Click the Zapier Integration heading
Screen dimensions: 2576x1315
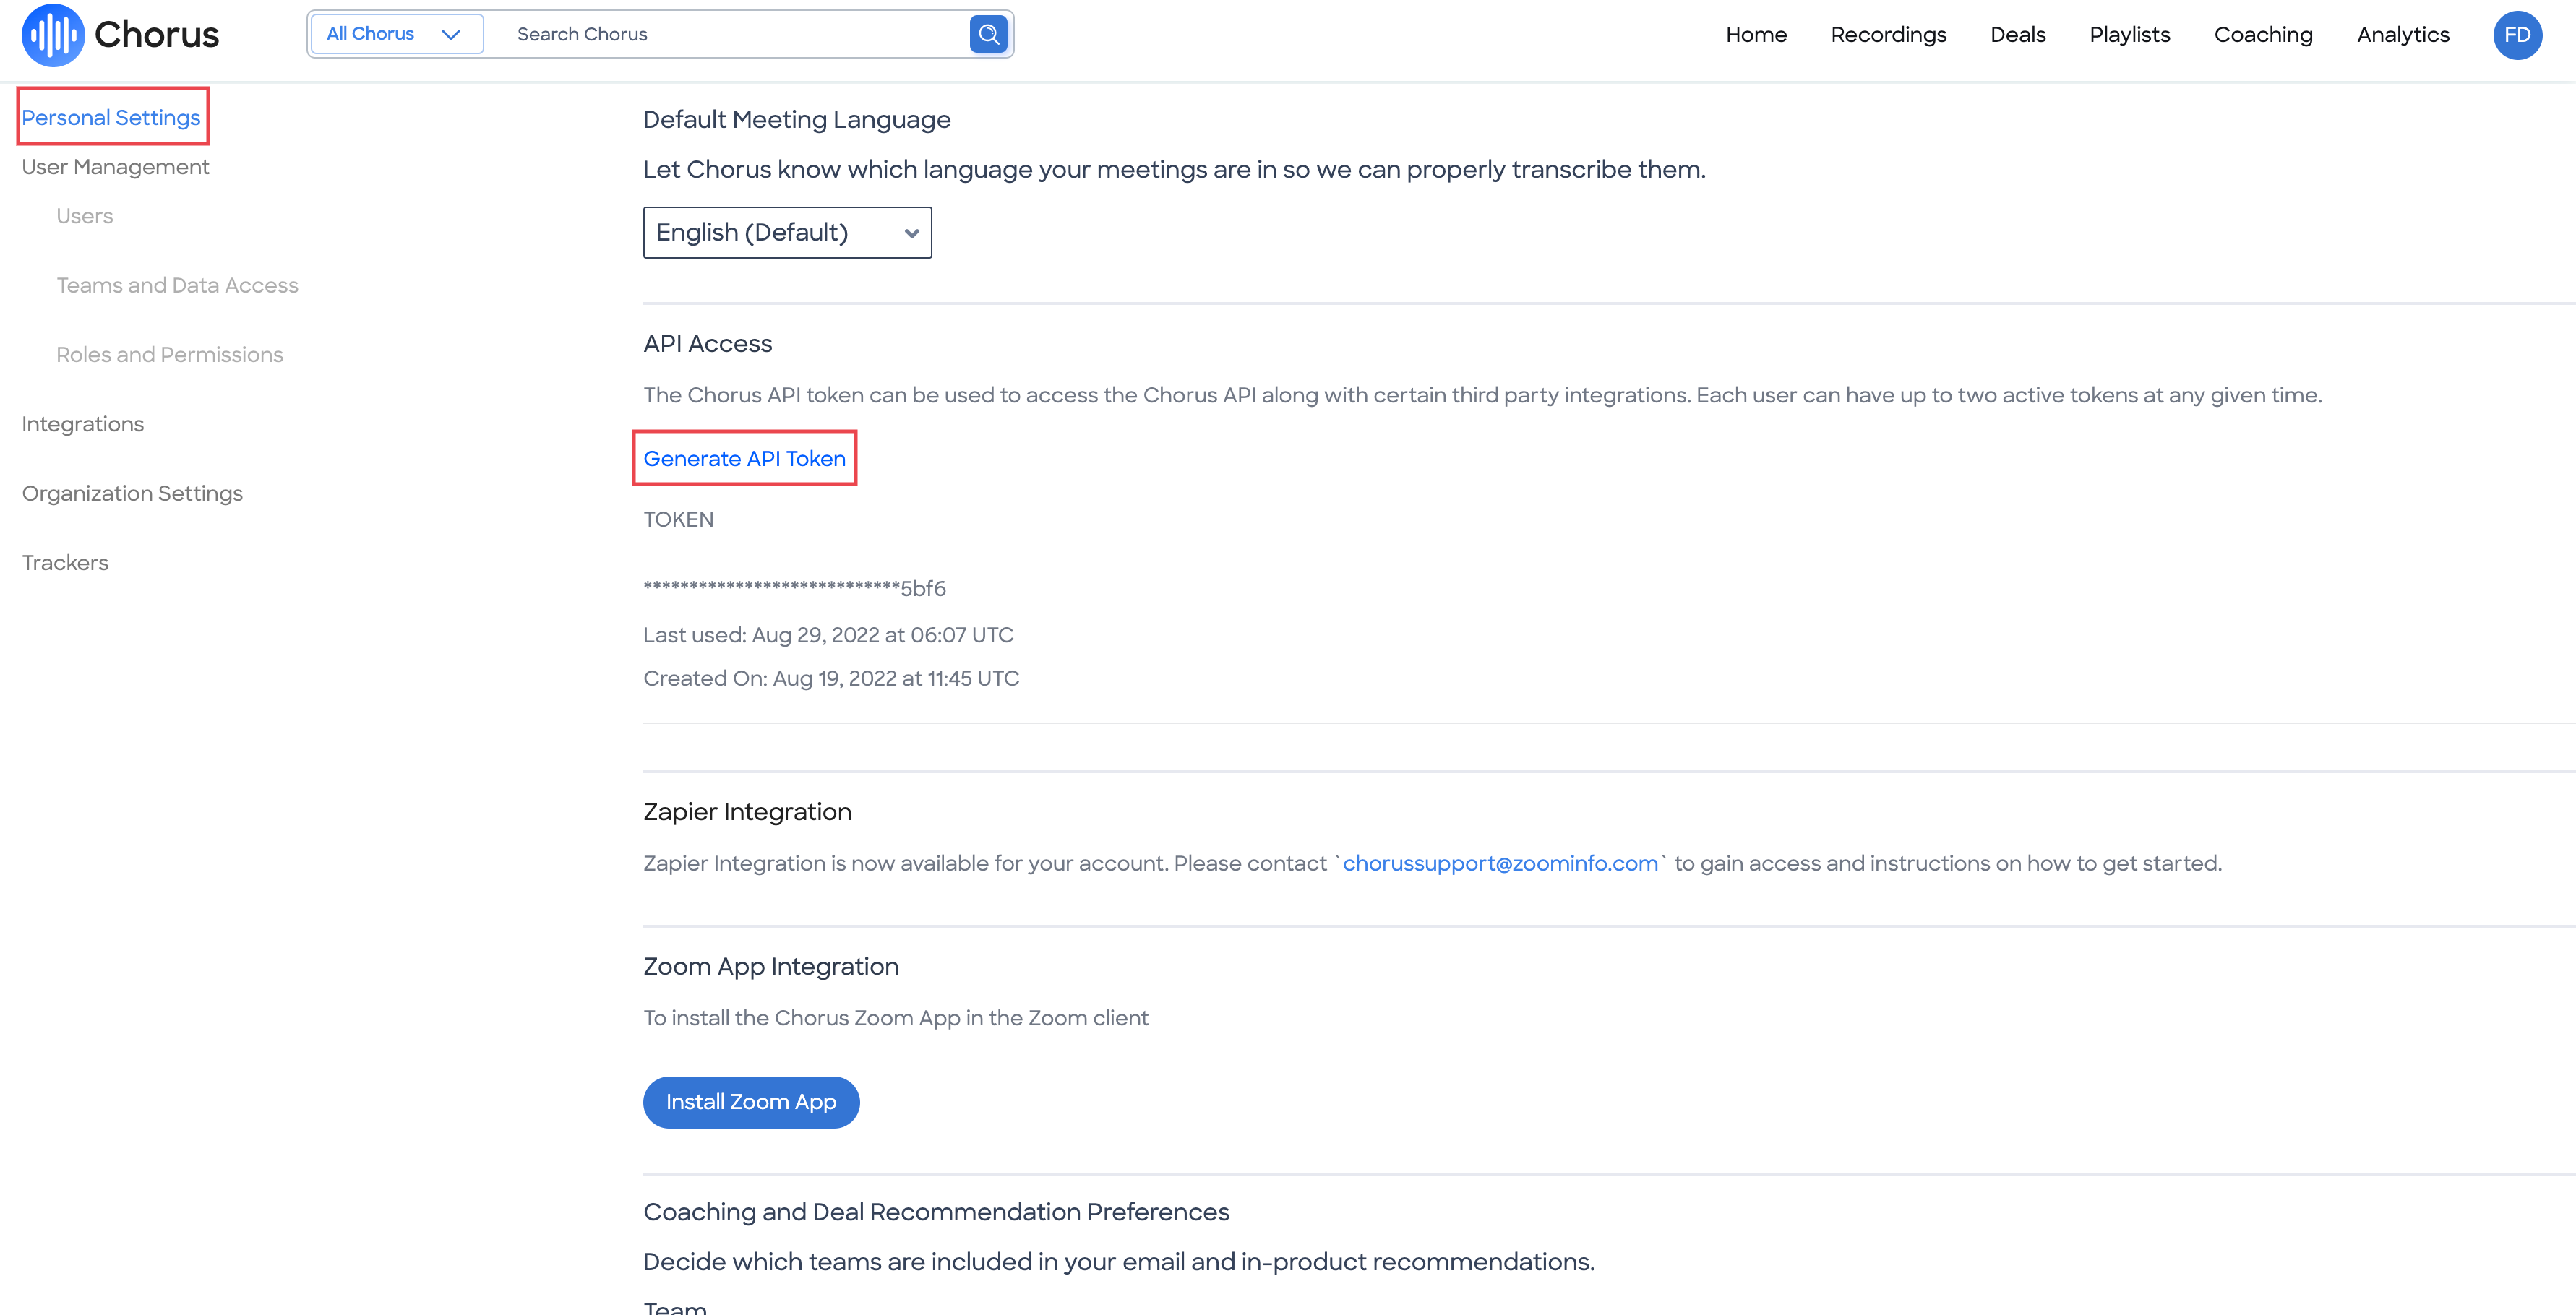tap(747, 812)
